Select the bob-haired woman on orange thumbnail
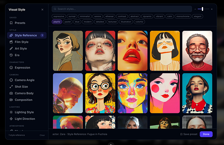Viewport: 224px width, 145px height. point(165,51)
